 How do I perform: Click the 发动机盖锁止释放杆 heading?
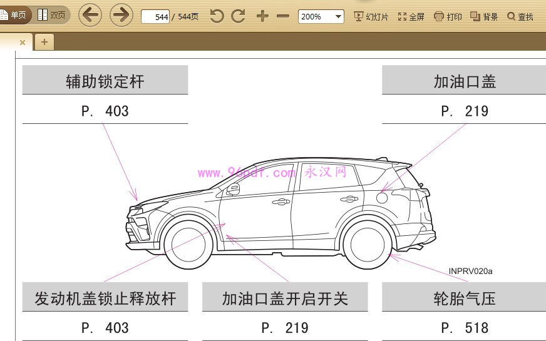[x=105, y=298]
